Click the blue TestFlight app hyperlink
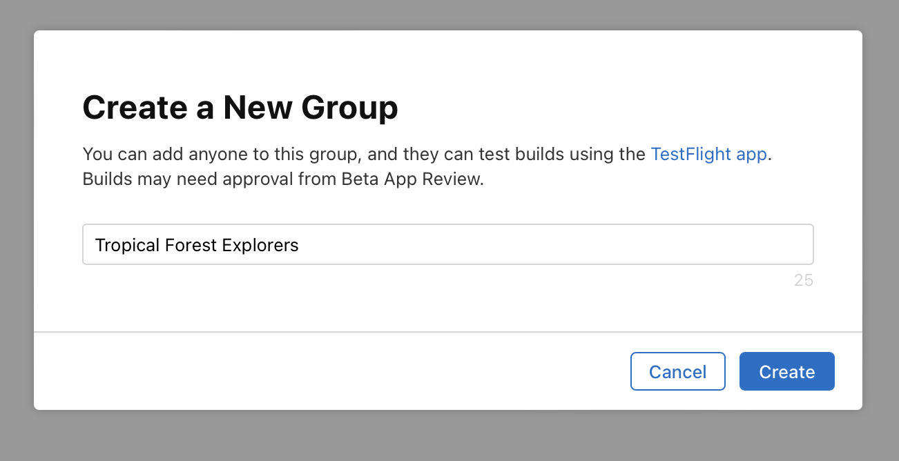 pyautogui.click(x=708, y=154)
